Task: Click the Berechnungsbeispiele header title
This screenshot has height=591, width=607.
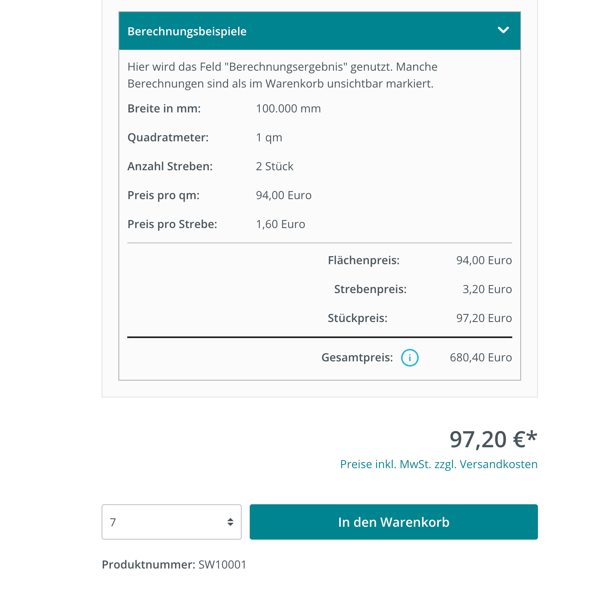Action: point(187,31)
